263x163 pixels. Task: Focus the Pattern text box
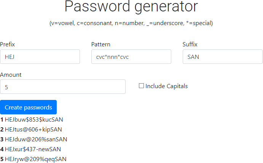pos(131,57)
